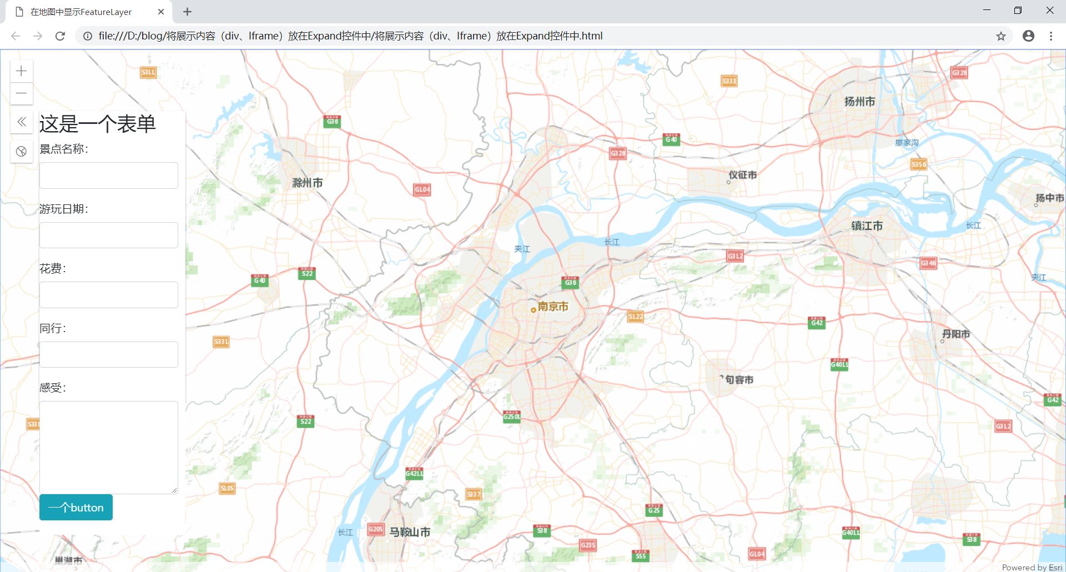
Task: Click the S122 road shield on map
Action: coord(635,317)
